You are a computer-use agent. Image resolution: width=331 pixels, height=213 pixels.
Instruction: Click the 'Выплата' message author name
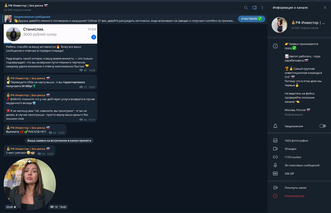tap(28, 128)
